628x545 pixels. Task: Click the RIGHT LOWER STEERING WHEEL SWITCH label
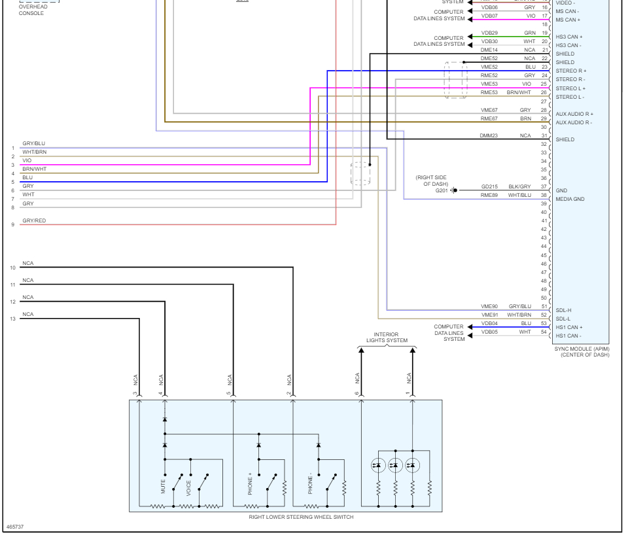(x=301, y=517)
